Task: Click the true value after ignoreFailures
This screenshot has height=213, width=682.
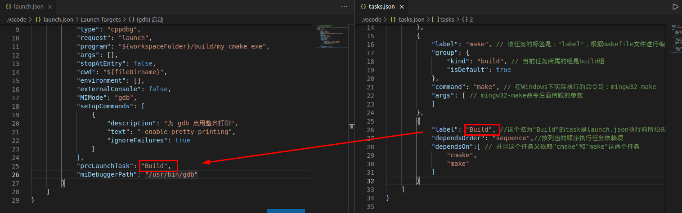Action: [183, 141]
